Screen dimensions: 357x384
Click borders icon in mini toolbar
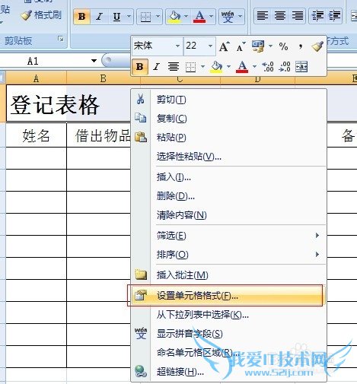[191, 67]
